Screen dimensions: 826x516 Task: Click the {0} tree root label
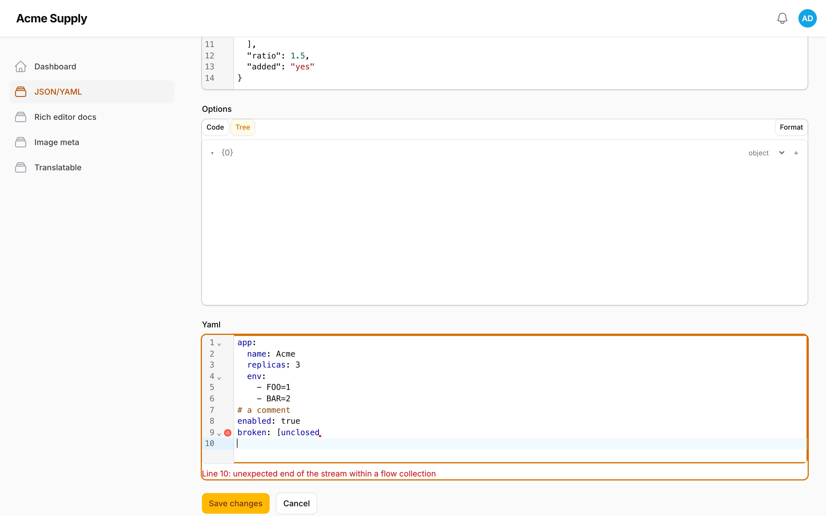tap(227, 153)
